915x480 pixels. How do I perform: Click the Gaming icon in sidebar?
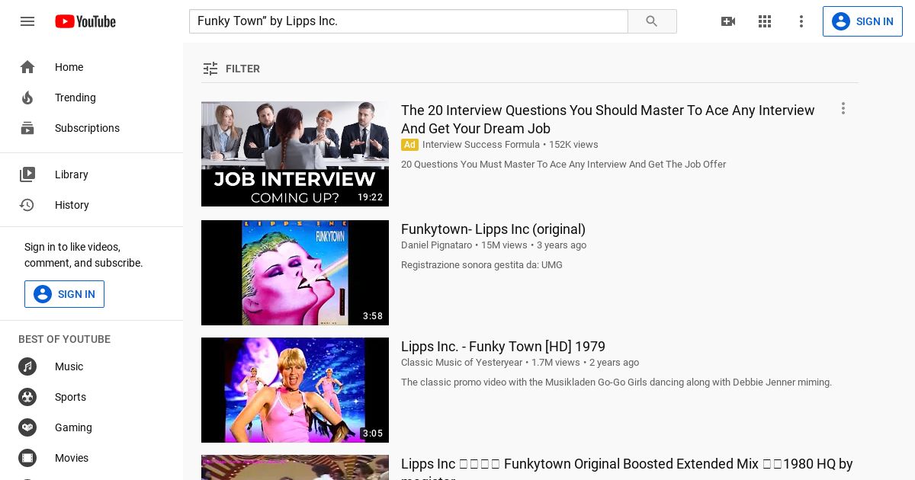[27, 427]
